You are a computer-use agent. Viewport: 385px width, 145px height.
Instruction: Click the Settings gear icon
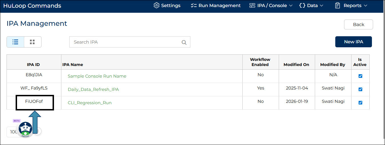click(x=156, y=5)
